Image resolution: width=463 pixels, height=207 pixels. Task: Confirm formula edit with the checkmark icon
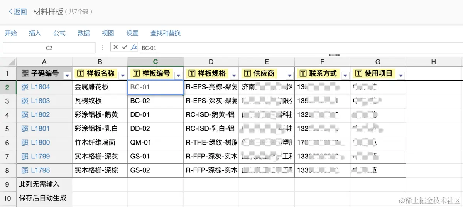click(124, 47)
